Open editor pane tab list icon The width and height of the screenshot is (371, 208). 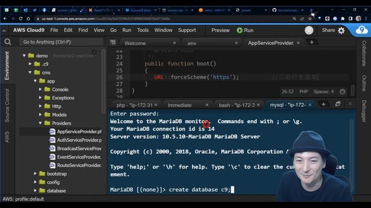[113, 42]
